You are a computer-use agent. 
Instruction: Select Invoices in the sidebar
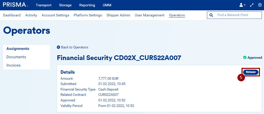pos(14,65)
